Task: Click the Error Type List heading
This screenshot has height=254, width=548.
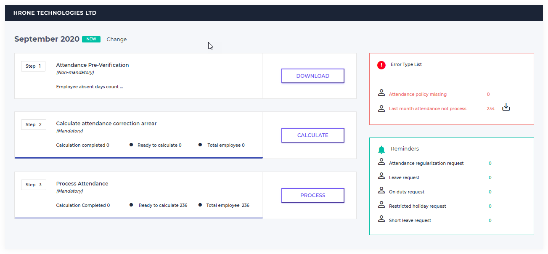Action: (406, 65)
